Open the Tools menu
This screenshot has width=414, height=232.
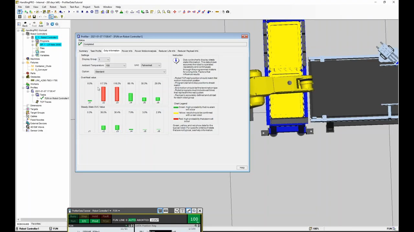tap(97, 6)
